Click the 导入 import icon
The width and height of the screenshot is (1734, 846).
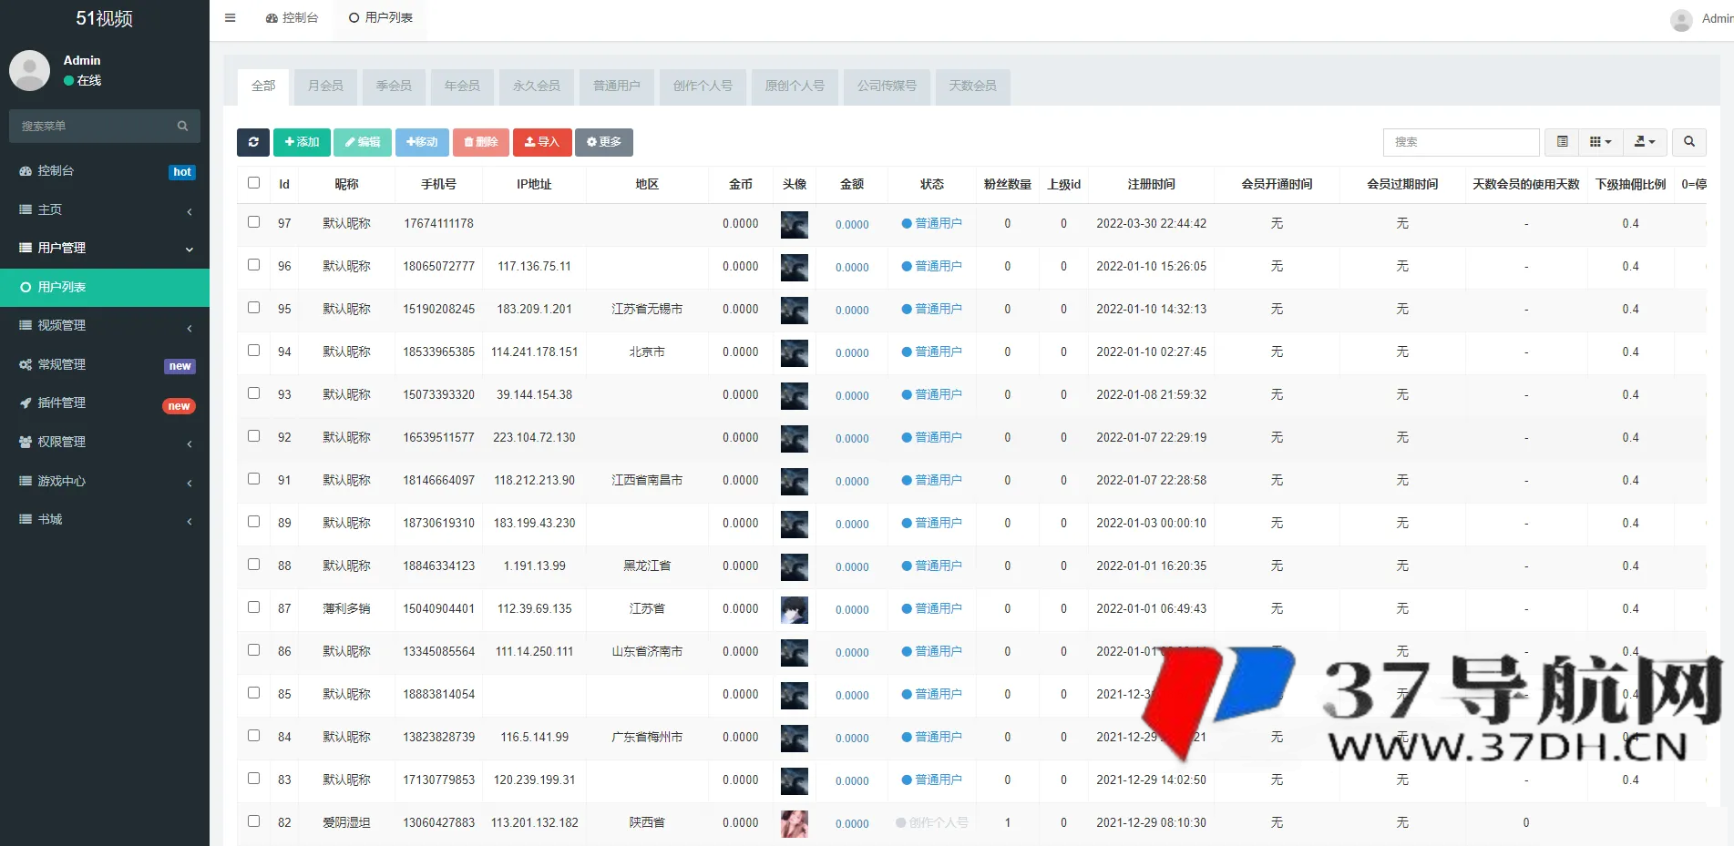542,142
